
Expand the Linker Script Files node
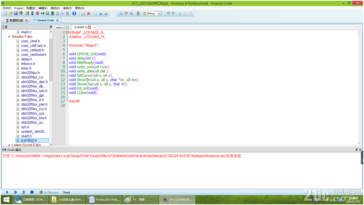coord(9,145)
